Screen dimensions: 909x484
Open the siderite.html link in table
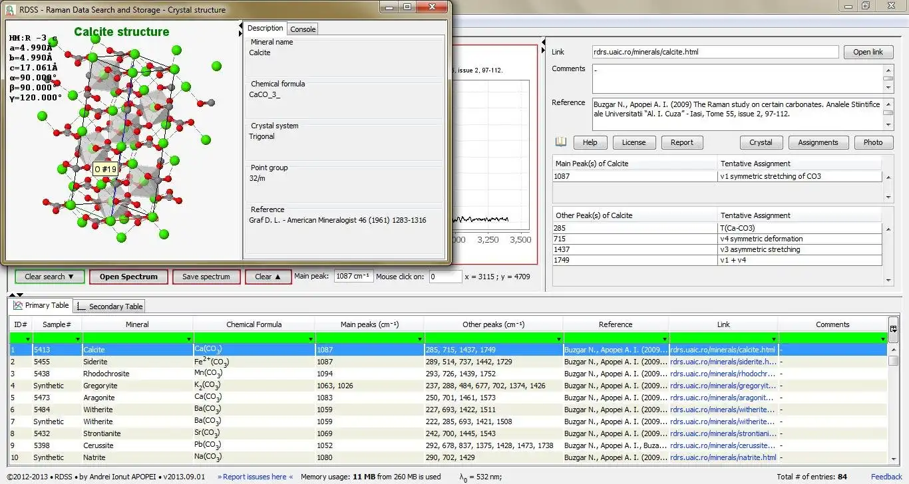pos(723,362)
